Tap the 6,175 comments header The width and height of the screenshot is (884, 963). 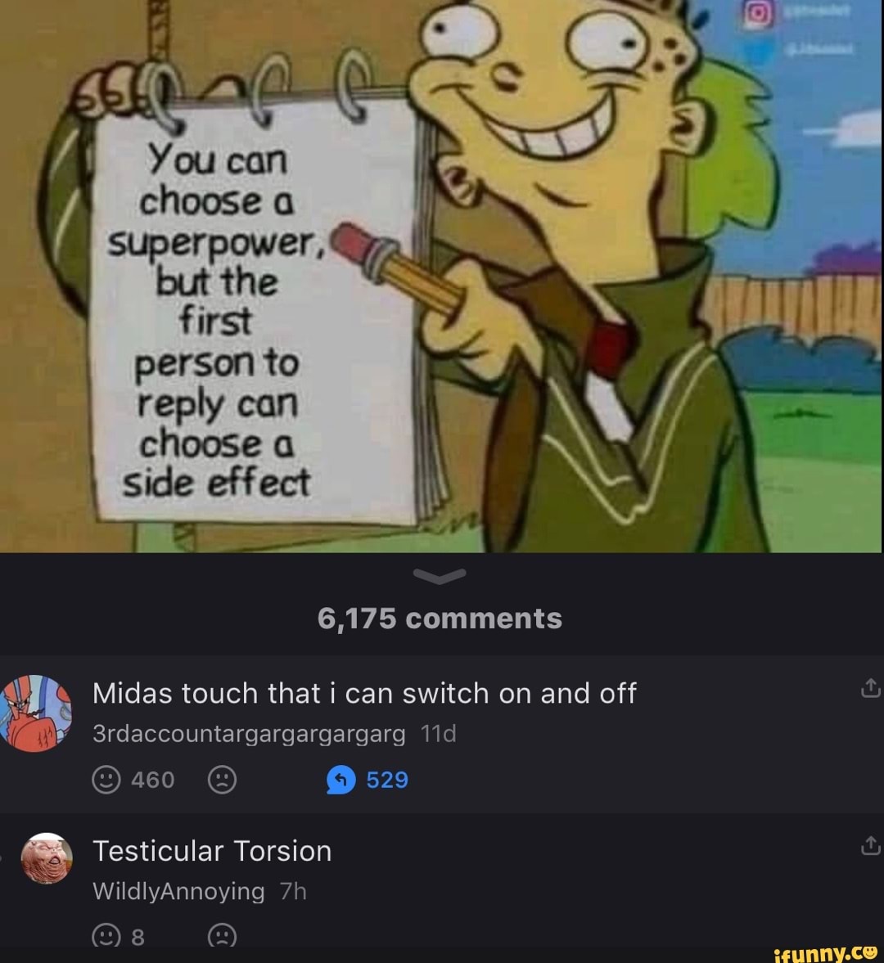440,619
